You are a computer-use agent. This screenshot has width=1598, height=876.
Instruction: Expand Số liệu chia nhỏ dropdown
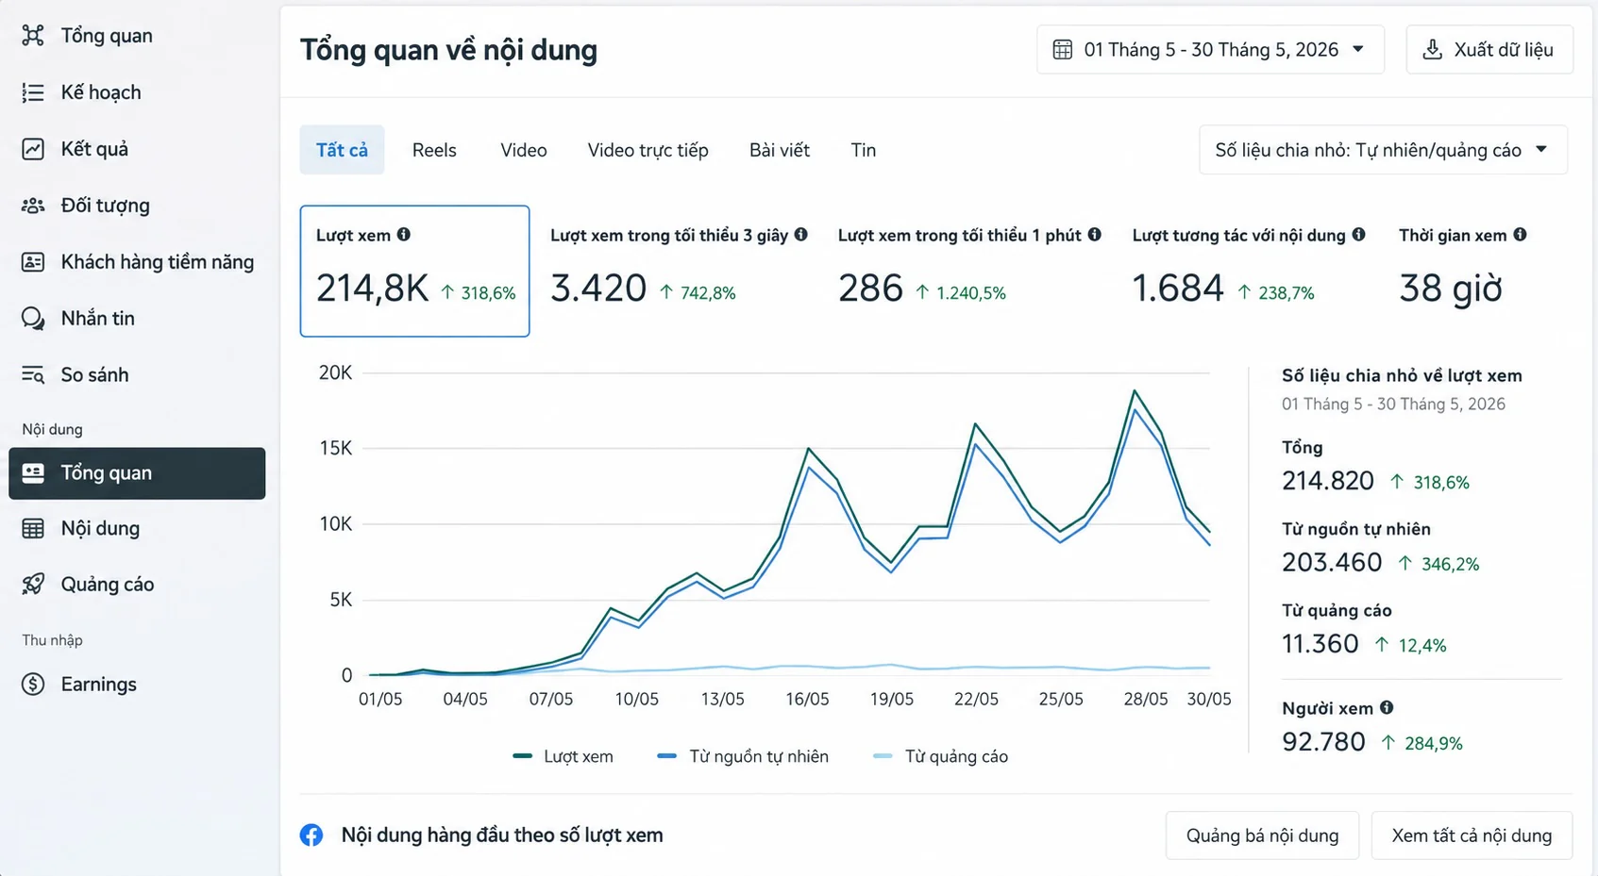(x=1383, y=150)
